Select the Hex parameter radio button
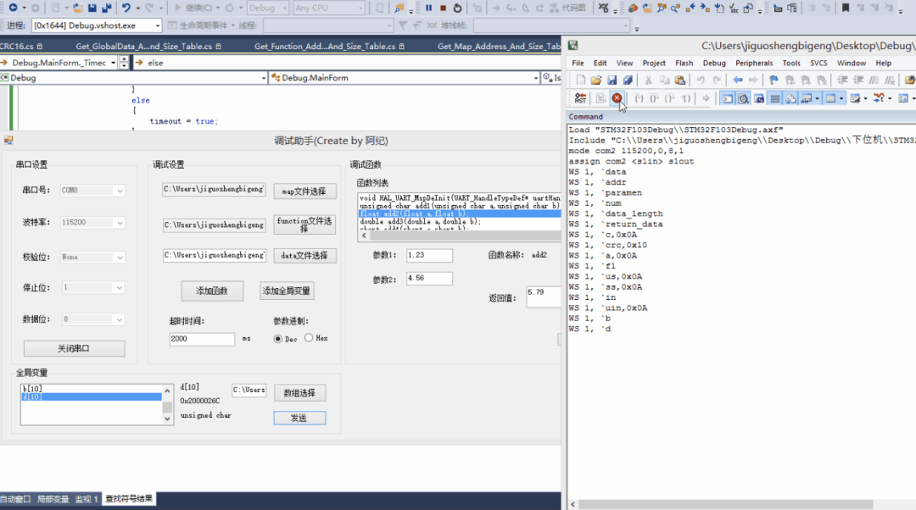 click(307, 338)
